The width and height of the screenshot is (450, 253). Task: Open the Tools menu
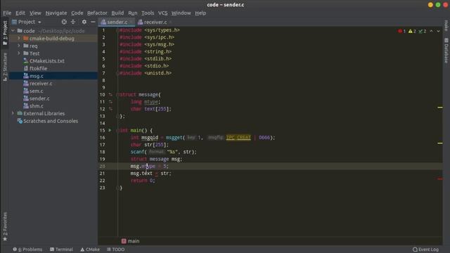coord(148,13)
